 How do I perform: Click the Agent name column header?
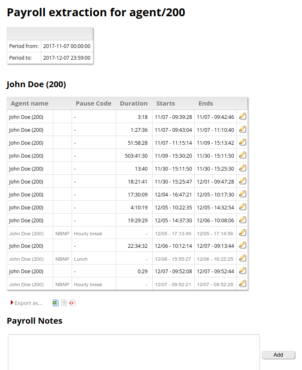[x=30, y=103]
